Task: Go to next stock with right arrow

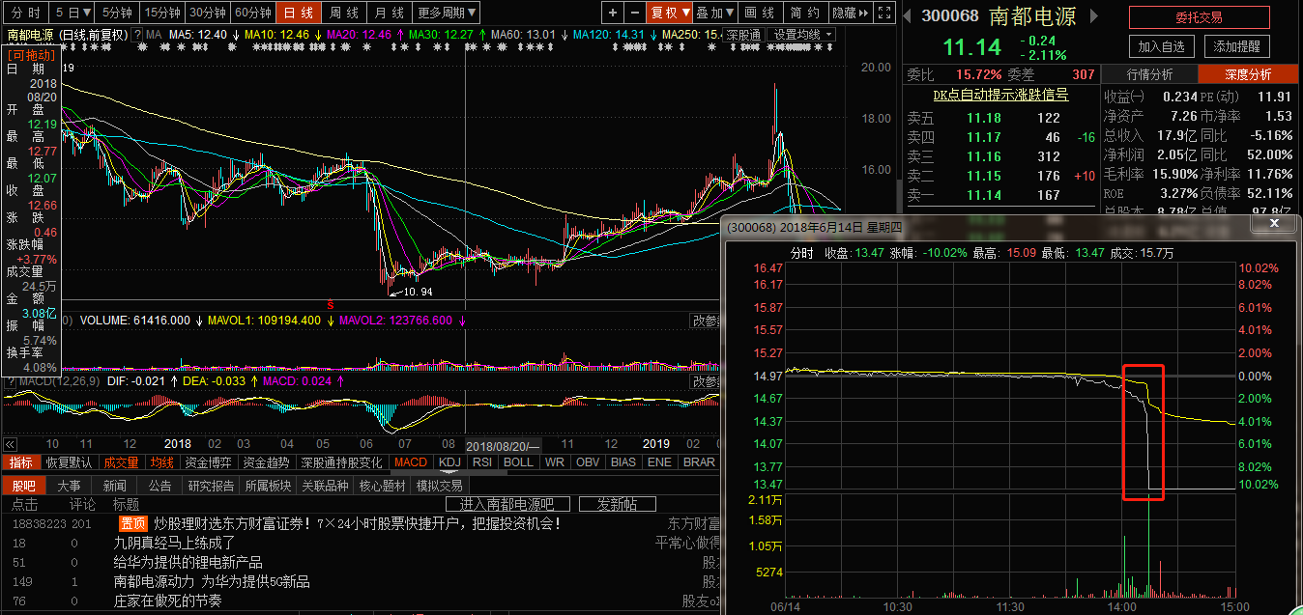Action: tap(1093, 16)
